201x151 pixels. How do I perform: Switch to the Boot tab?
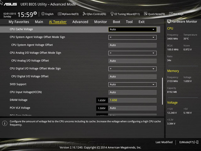coord(117,22)
